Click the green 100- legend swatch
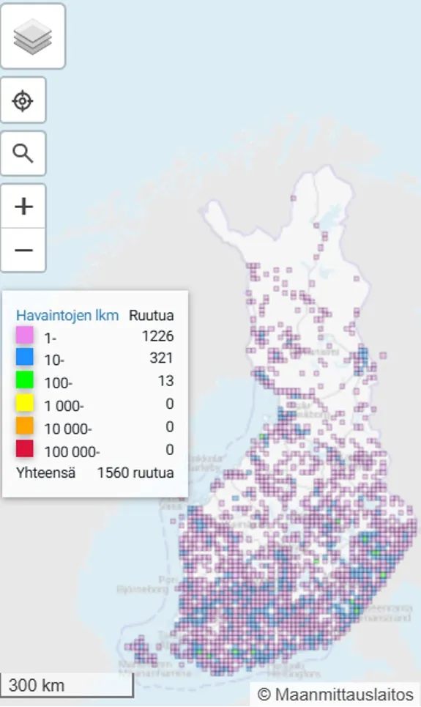 click(25, 380)
